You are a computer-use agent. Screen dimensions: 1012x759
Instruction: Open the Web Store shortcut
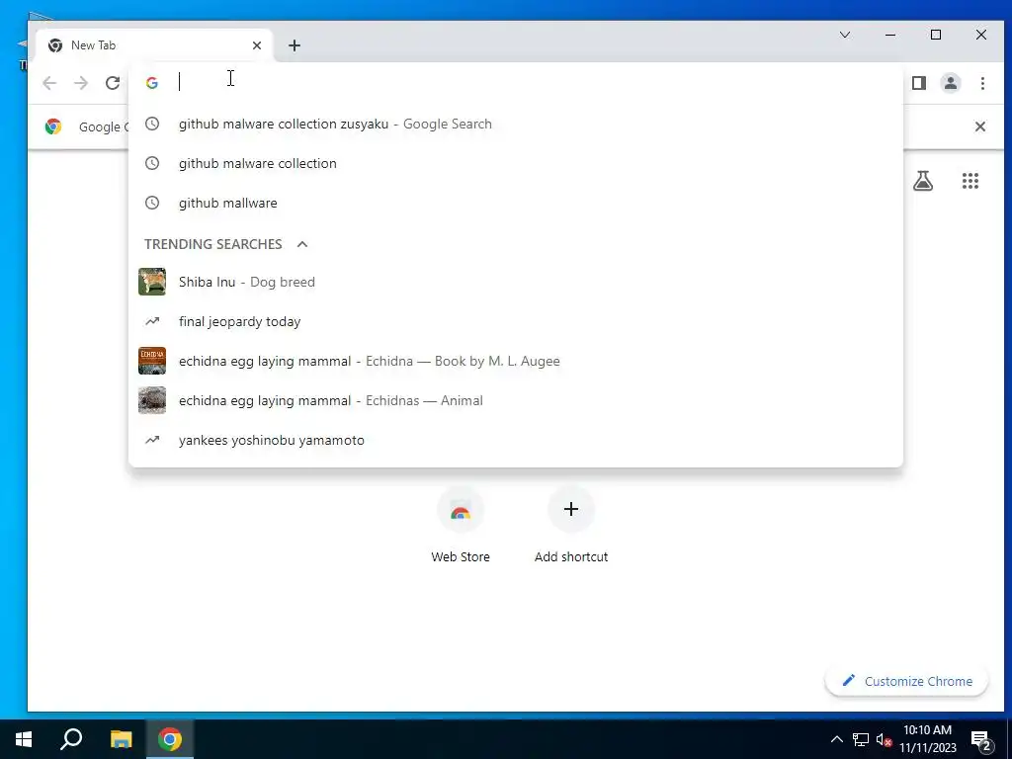(x=461, y=526)
